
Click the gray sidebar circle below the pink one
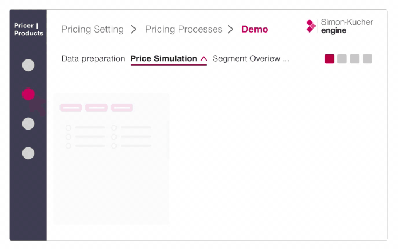[x=28, y=123]
